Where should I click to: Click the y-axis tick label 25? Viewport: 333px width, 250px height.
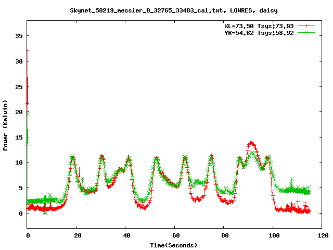click(x=19, y=86)
